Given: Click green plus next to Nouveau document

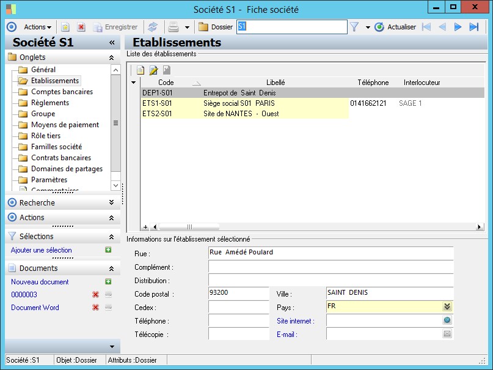Looking at the screenshot, I should [x=108, y=282].
